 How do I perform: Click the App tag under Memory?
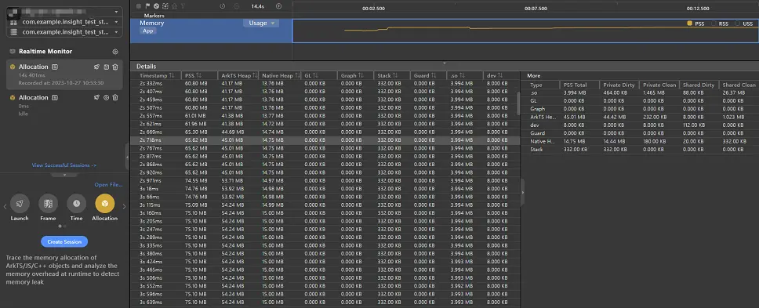[148, 31]
